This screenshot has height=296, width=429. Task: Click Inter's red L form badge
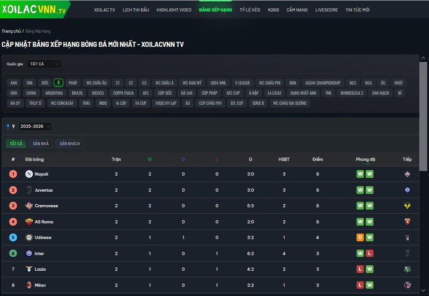click(369, 254)
